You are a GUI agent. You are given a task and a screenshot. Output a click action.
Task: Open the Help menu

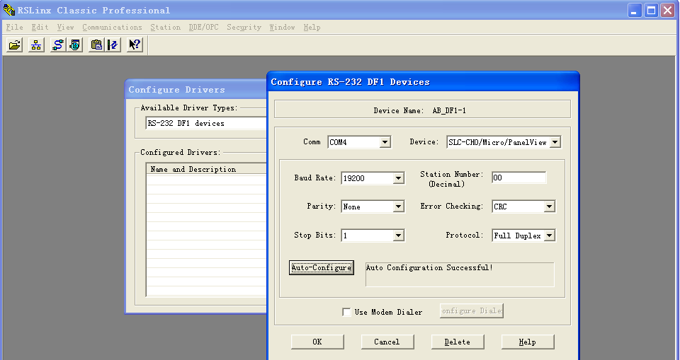point(312,27)
